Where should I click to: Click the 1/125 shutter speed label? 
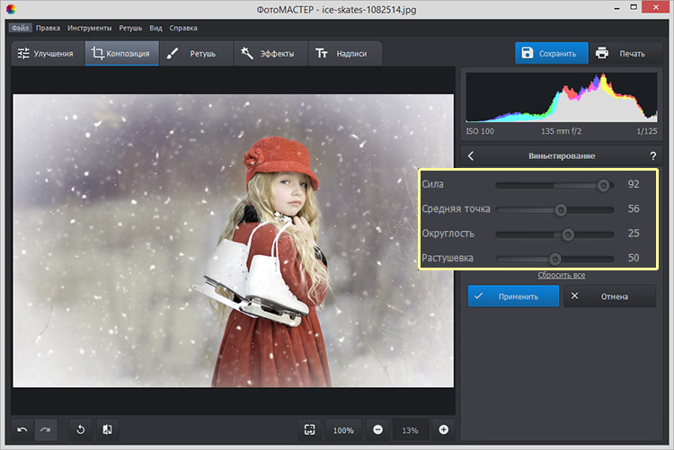pos(647,131)
